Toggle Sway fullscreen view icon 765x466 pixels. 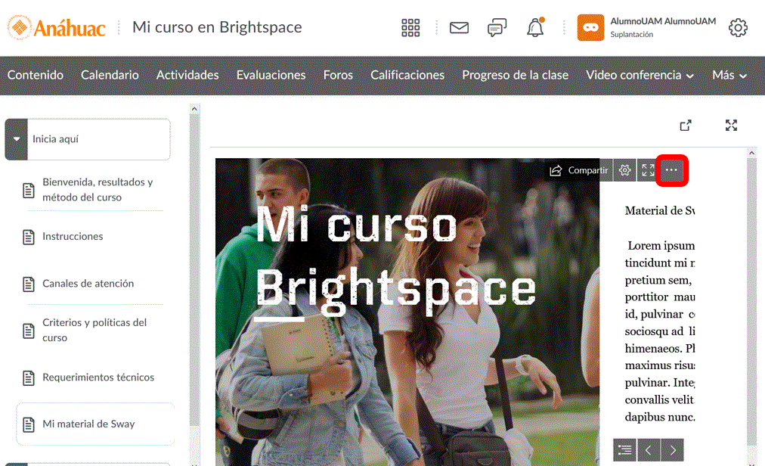point(648,170)
